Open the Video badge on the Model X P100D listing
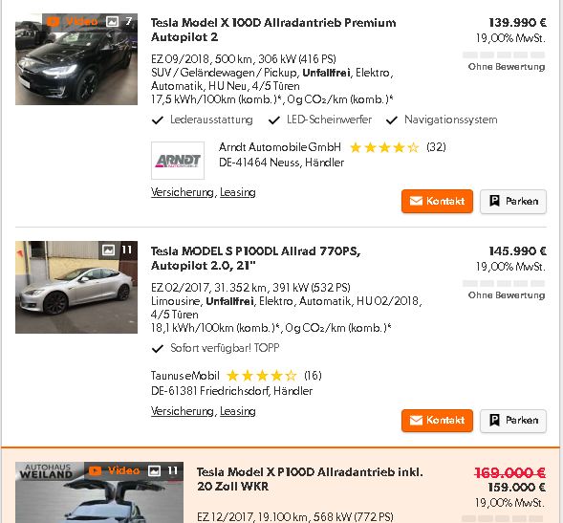The height and width of the screenshot is (523, 563). [114, 470]
